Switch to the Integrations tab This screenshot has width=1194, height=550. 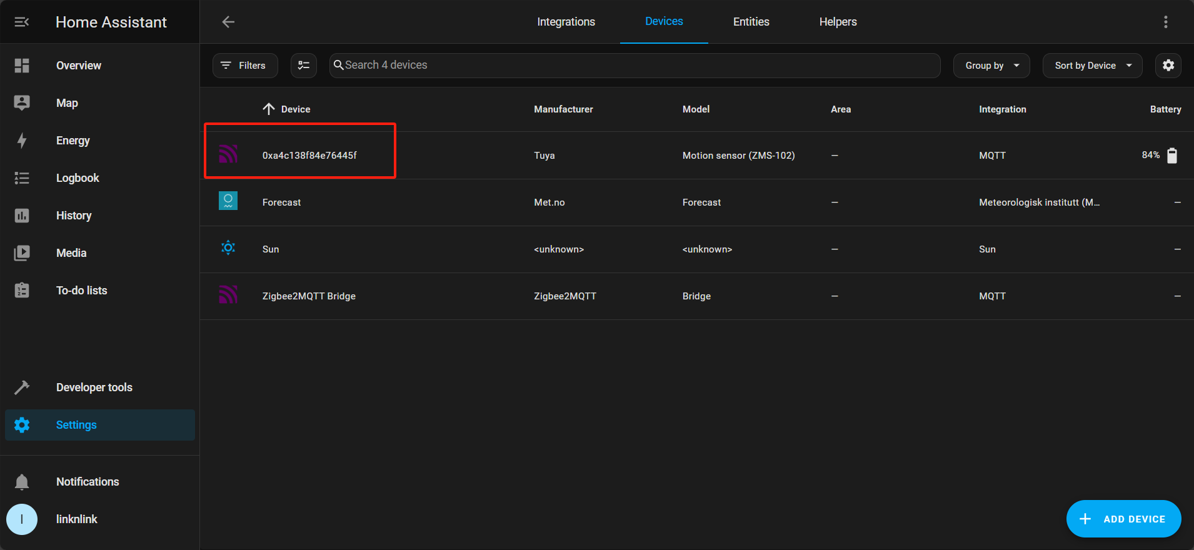click(x=566, y=22)
